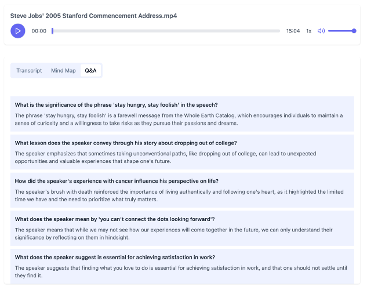Open the 'connect the dots' question

115,219
